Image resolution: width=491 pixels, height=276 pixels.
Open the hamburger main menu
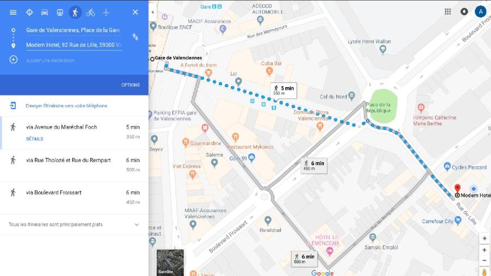tap(13, 12)
